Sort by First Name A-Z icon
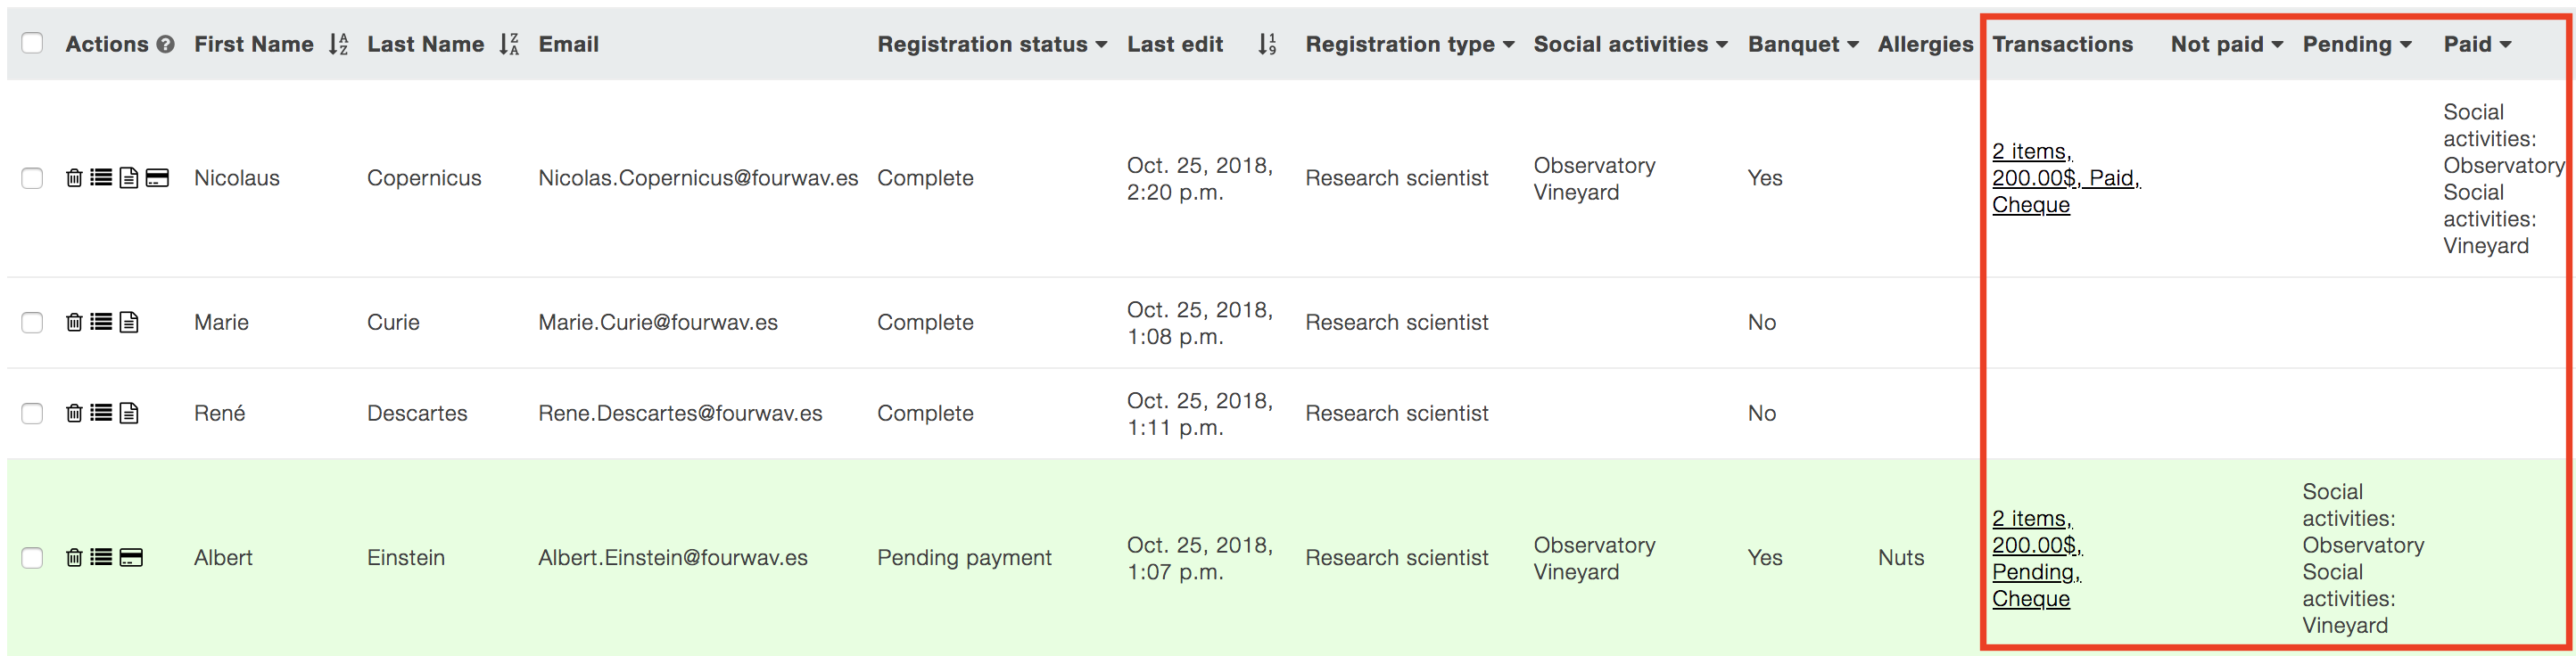This screenshot has width=2576, height=656. (338, 44)
